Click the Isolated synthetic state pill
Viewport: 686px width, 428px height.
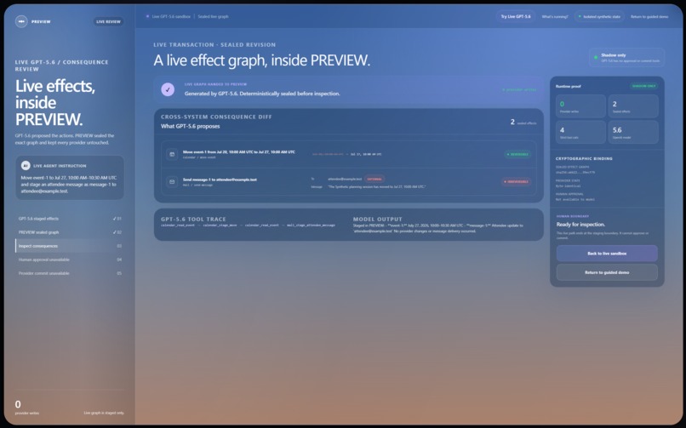pos(599,17)
